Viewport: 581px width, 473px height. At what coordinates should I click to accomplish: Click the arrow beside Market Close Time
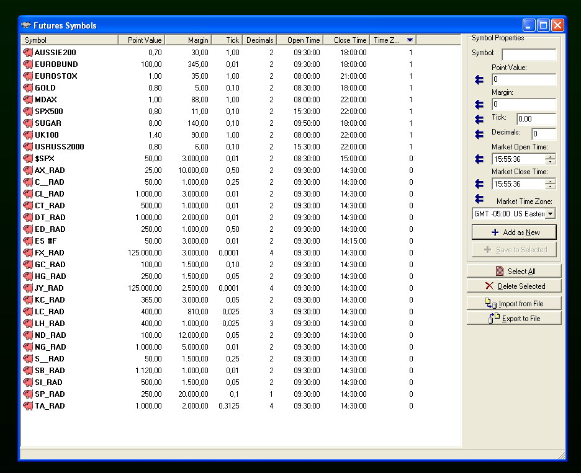tap(479, 184)
